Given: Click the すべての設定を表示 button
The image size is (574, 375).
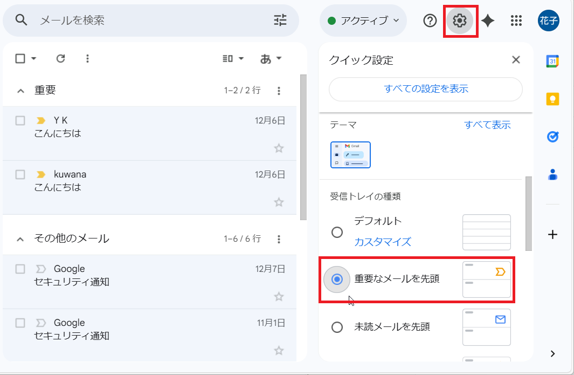Looking at the screenshot, I should pyautogui.click(x=425, y=90).
